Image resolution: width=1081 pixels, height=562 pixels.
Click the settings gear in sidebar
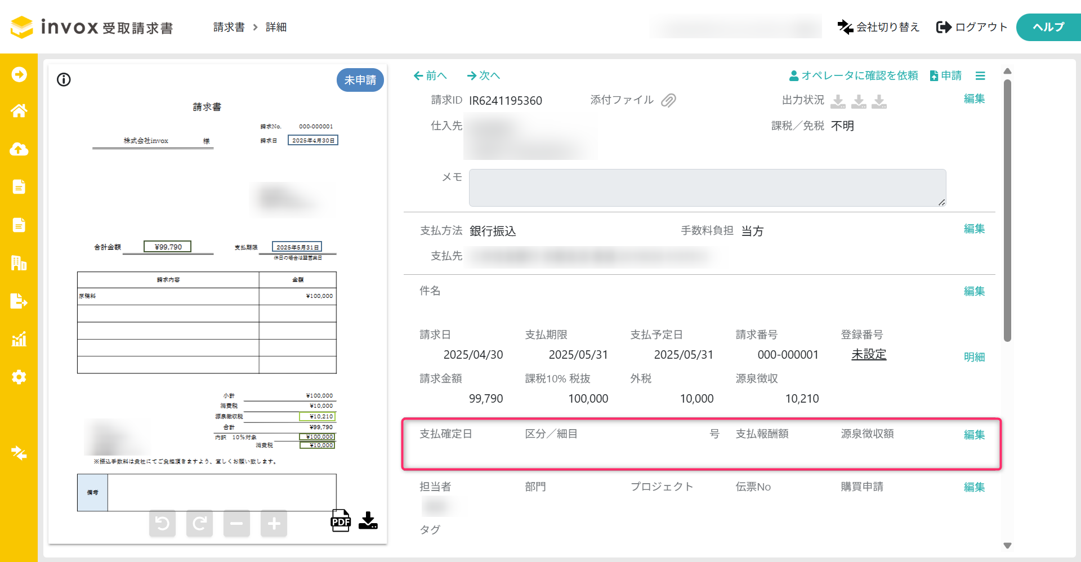[x=19, y=377]
